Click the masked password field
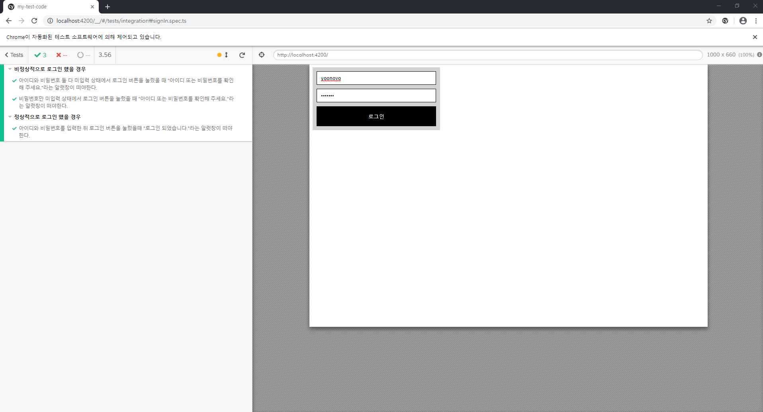Viewport: 763px width, 412px height. [376, 96]
